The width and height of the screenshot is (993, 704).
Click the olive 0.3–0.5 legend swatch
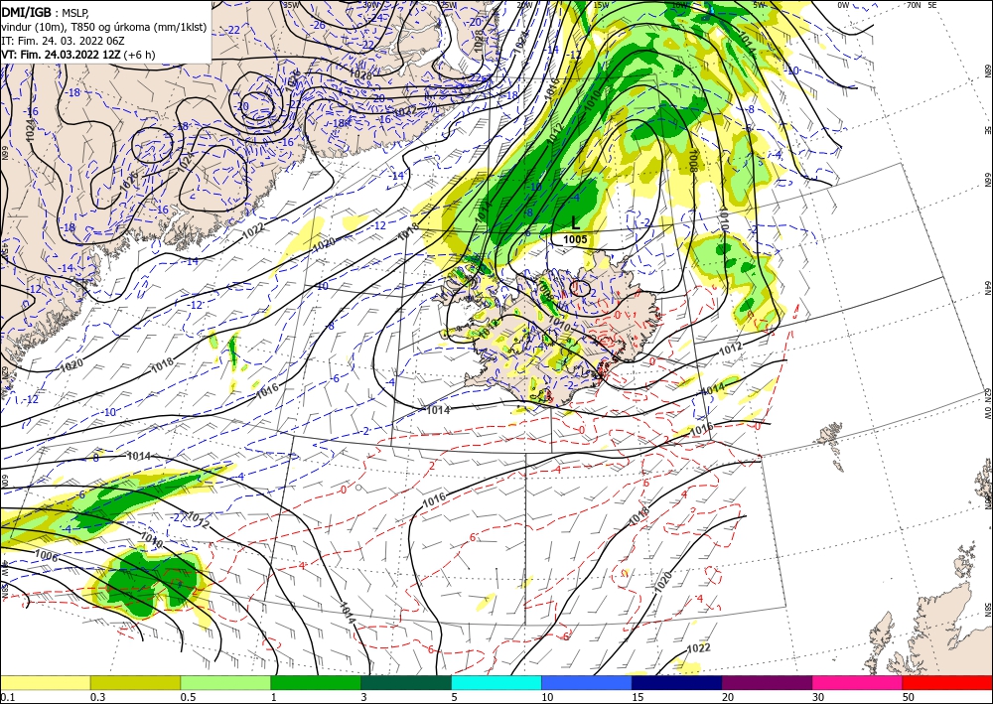point(135,682)
